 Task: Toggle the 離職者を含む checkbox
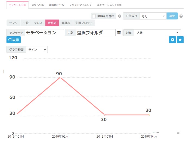94,16
